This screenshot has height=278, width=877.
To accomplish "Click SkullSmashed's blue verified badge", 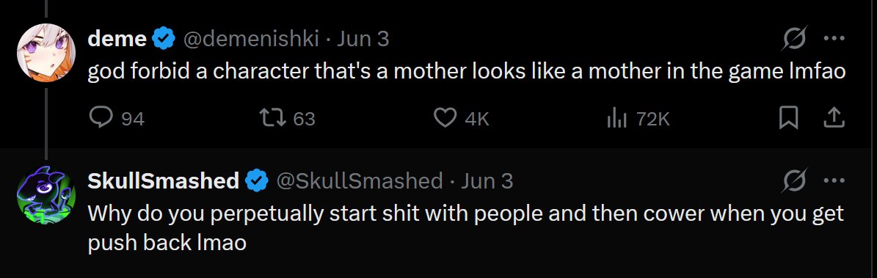I will click(x=257, y=181).
